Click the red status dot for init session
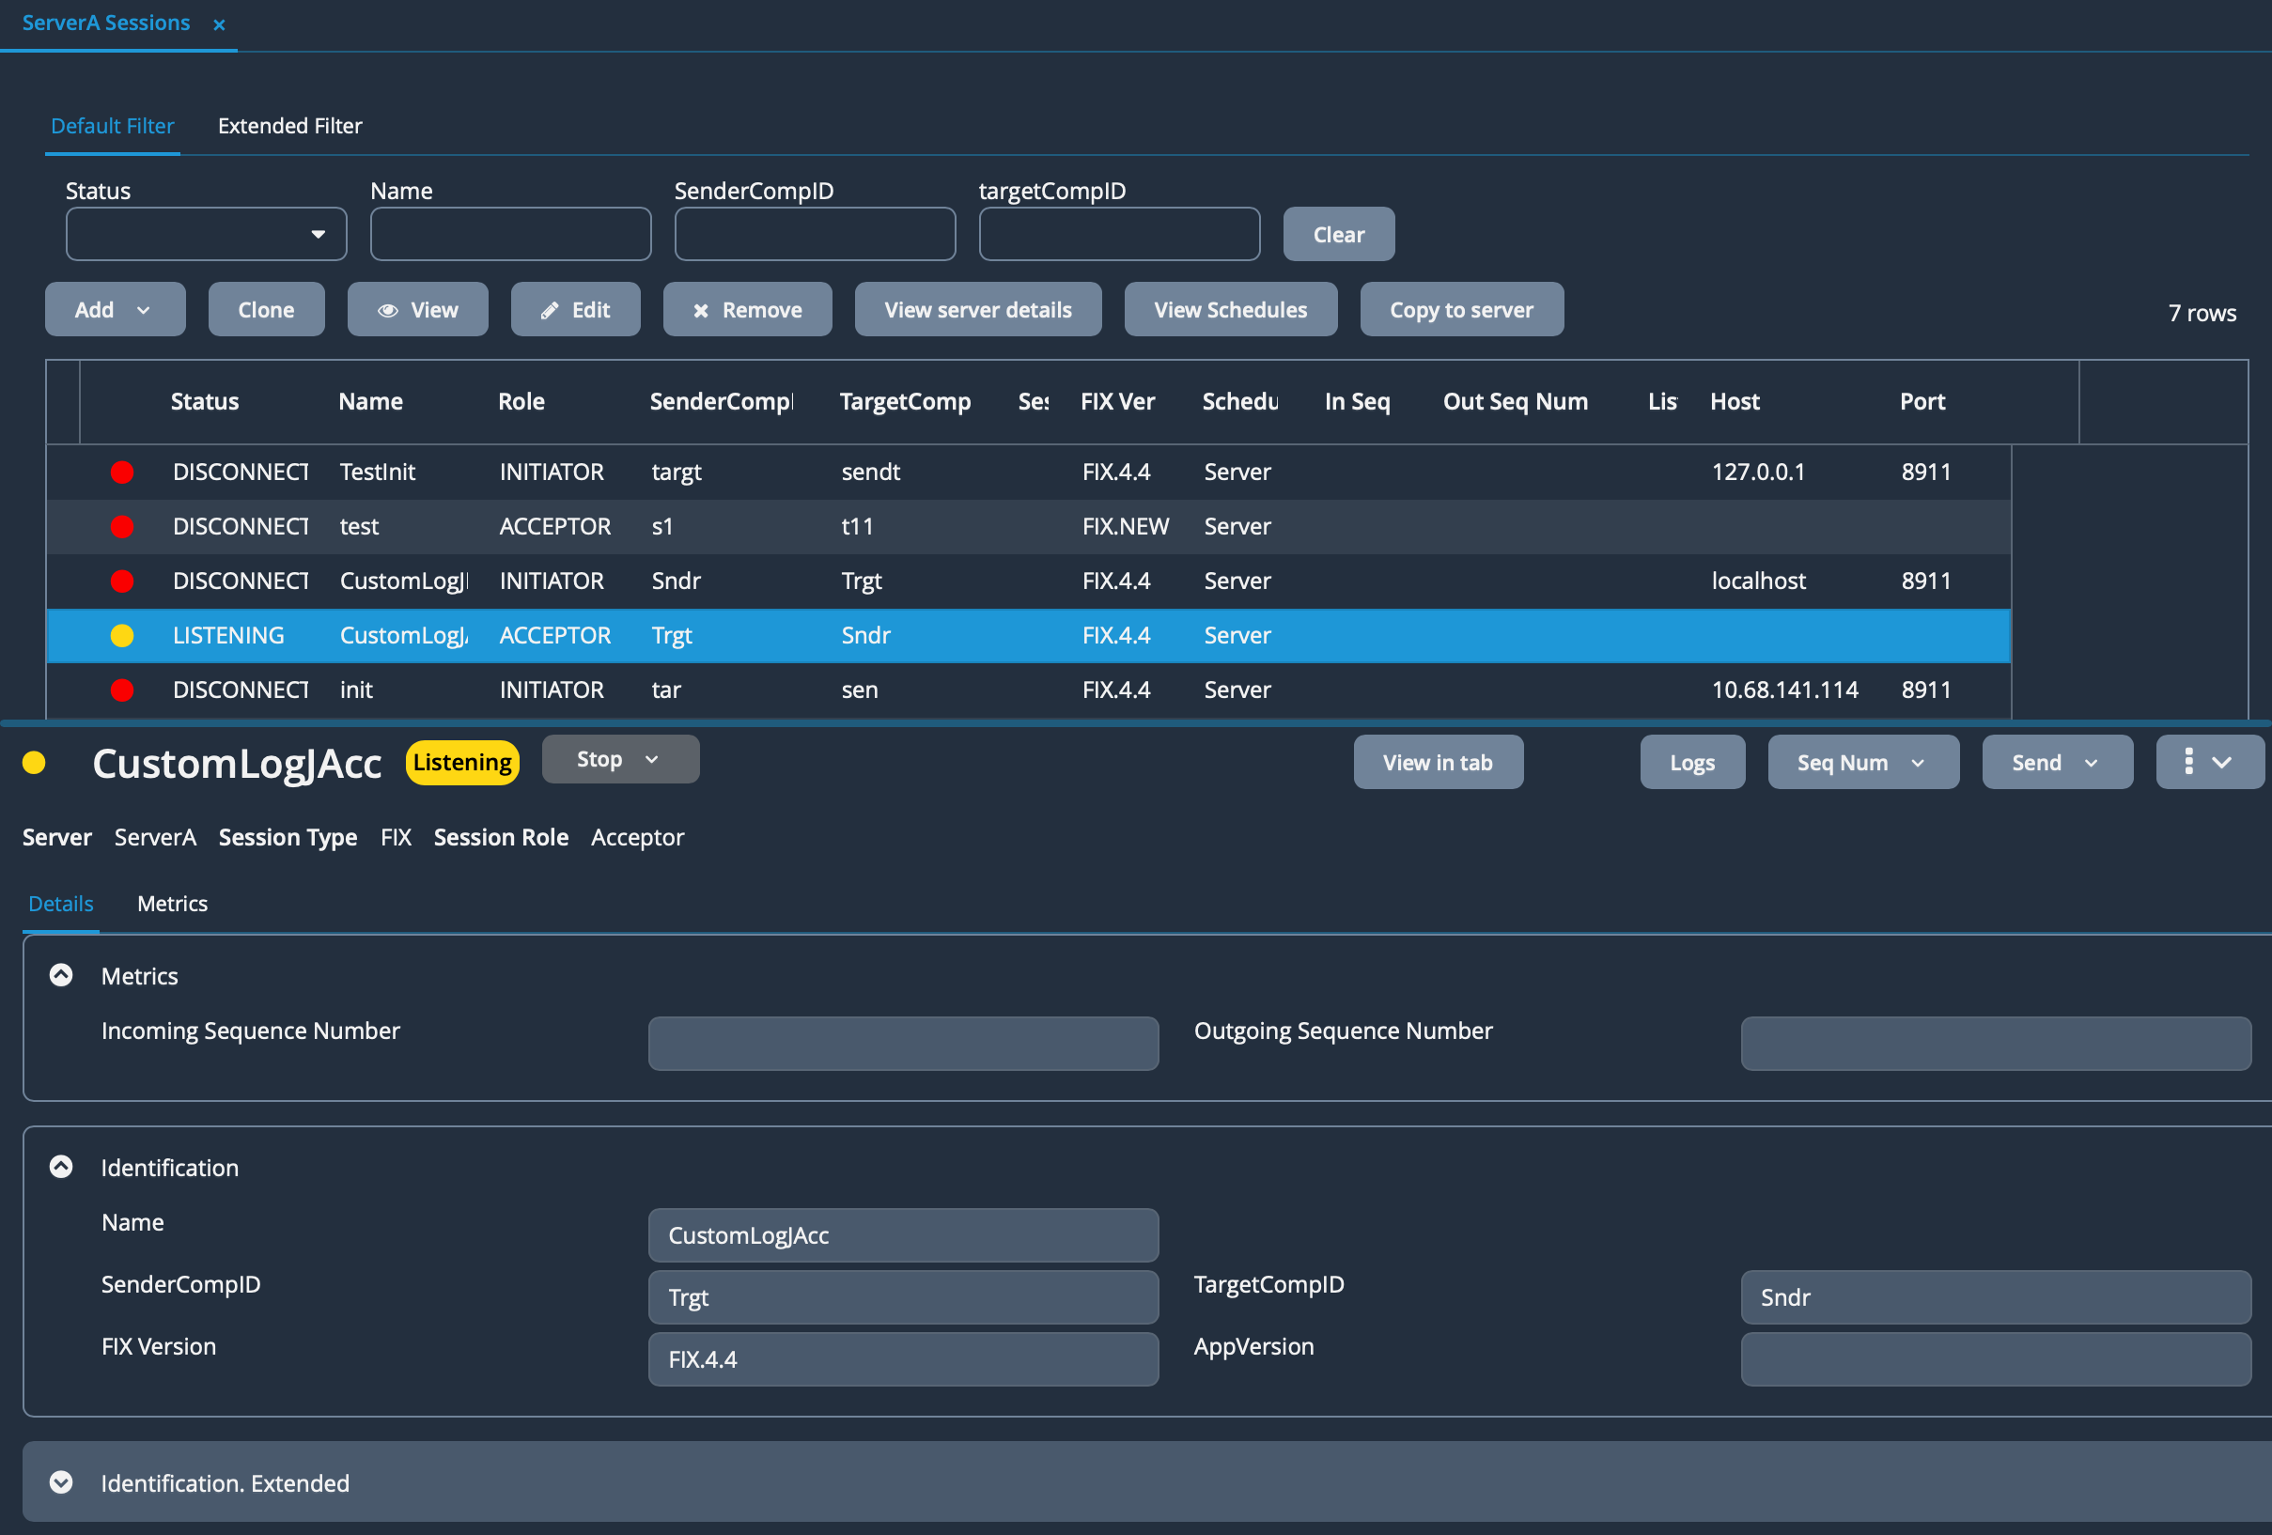Image resolution: width=2272 pixels, height=1535 pixels. [x=122, y=690]
